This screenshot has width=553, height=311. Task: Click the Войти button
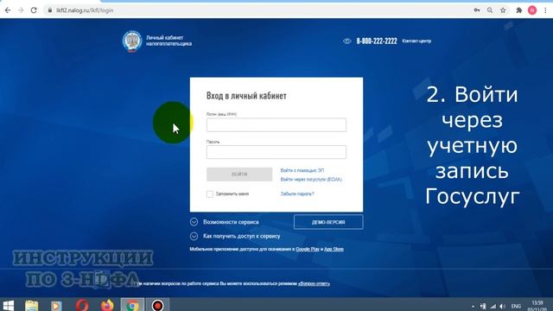click(239, 175)
